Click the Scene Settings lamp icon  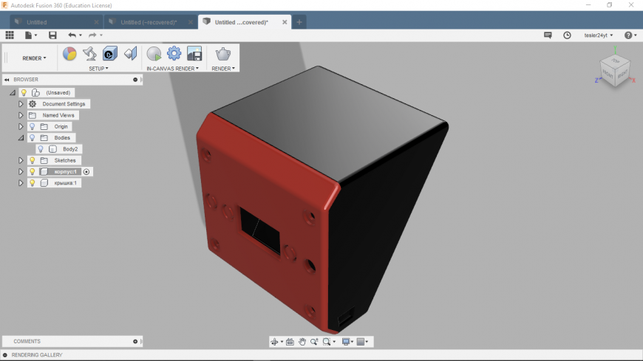pos(89,54)
